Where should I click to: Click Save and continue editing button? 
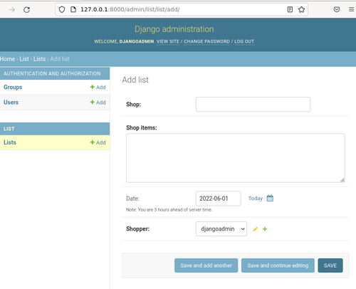click(278, 266)
